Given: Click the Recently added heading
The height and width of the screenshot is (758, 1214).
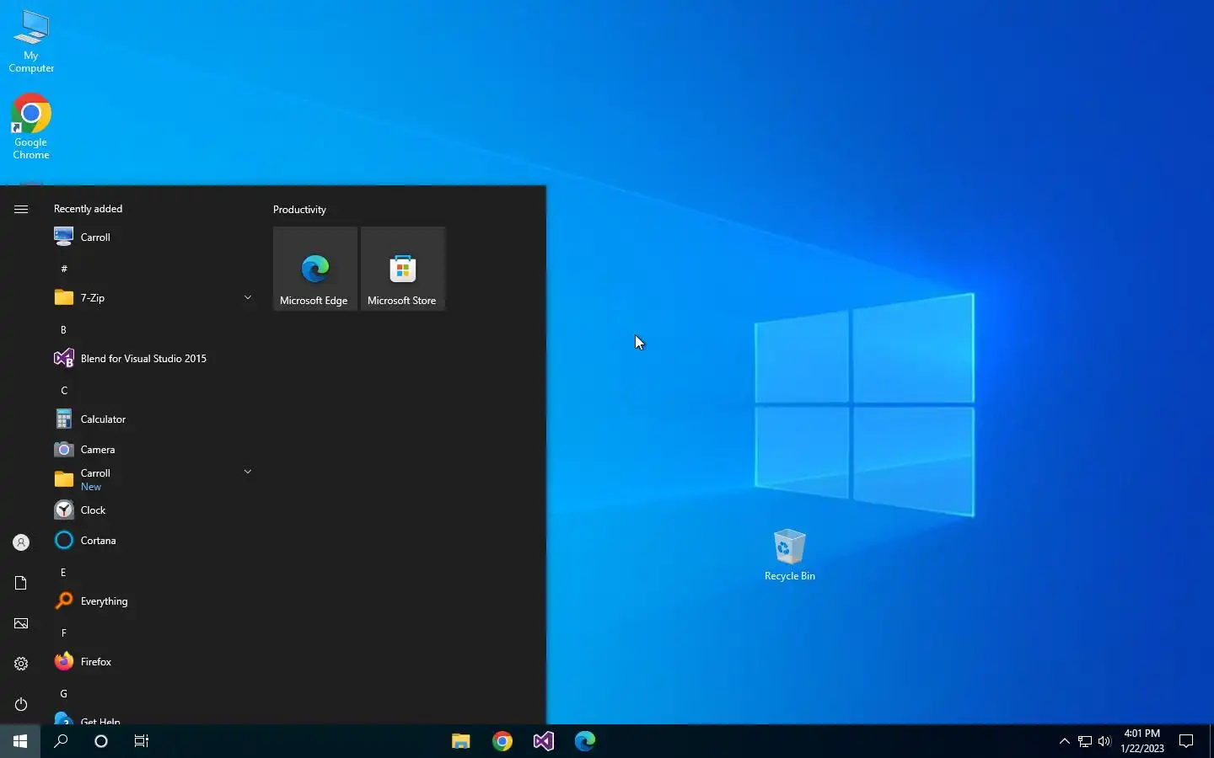Looking at the screenshot, I should 88,209.
